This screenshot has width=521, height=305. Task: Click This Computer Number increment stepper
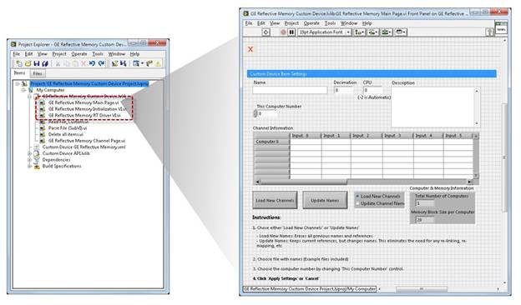pos(255,112)
